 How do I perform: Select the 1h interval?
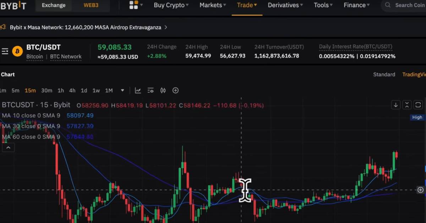tap(61, 91)
